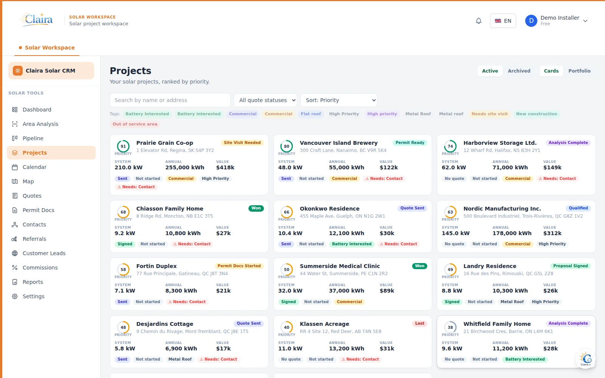Image resolution: width=605 pixels, height=378 pixels.
Task: Click the Klassen Acreage Lost status badge
Action: coord(420,324)
